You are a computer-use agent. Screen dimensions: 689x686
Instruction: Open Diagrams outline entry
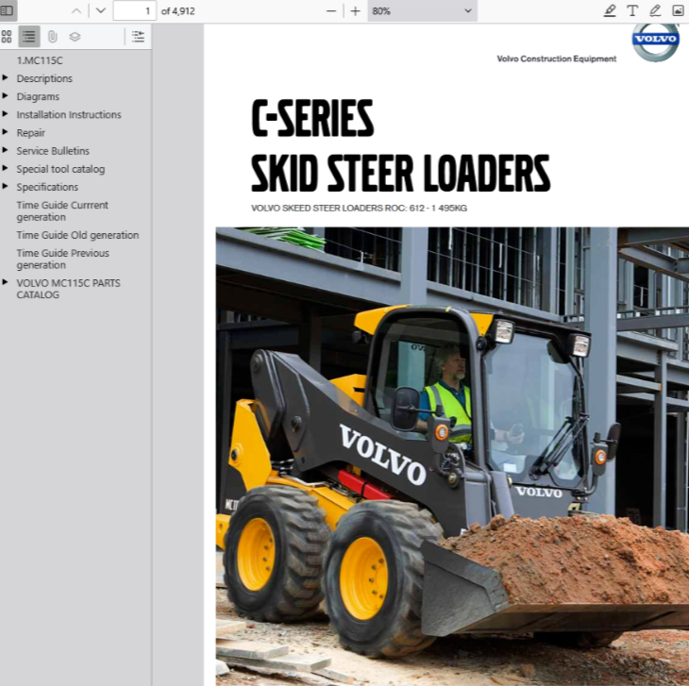pos(38,96)
